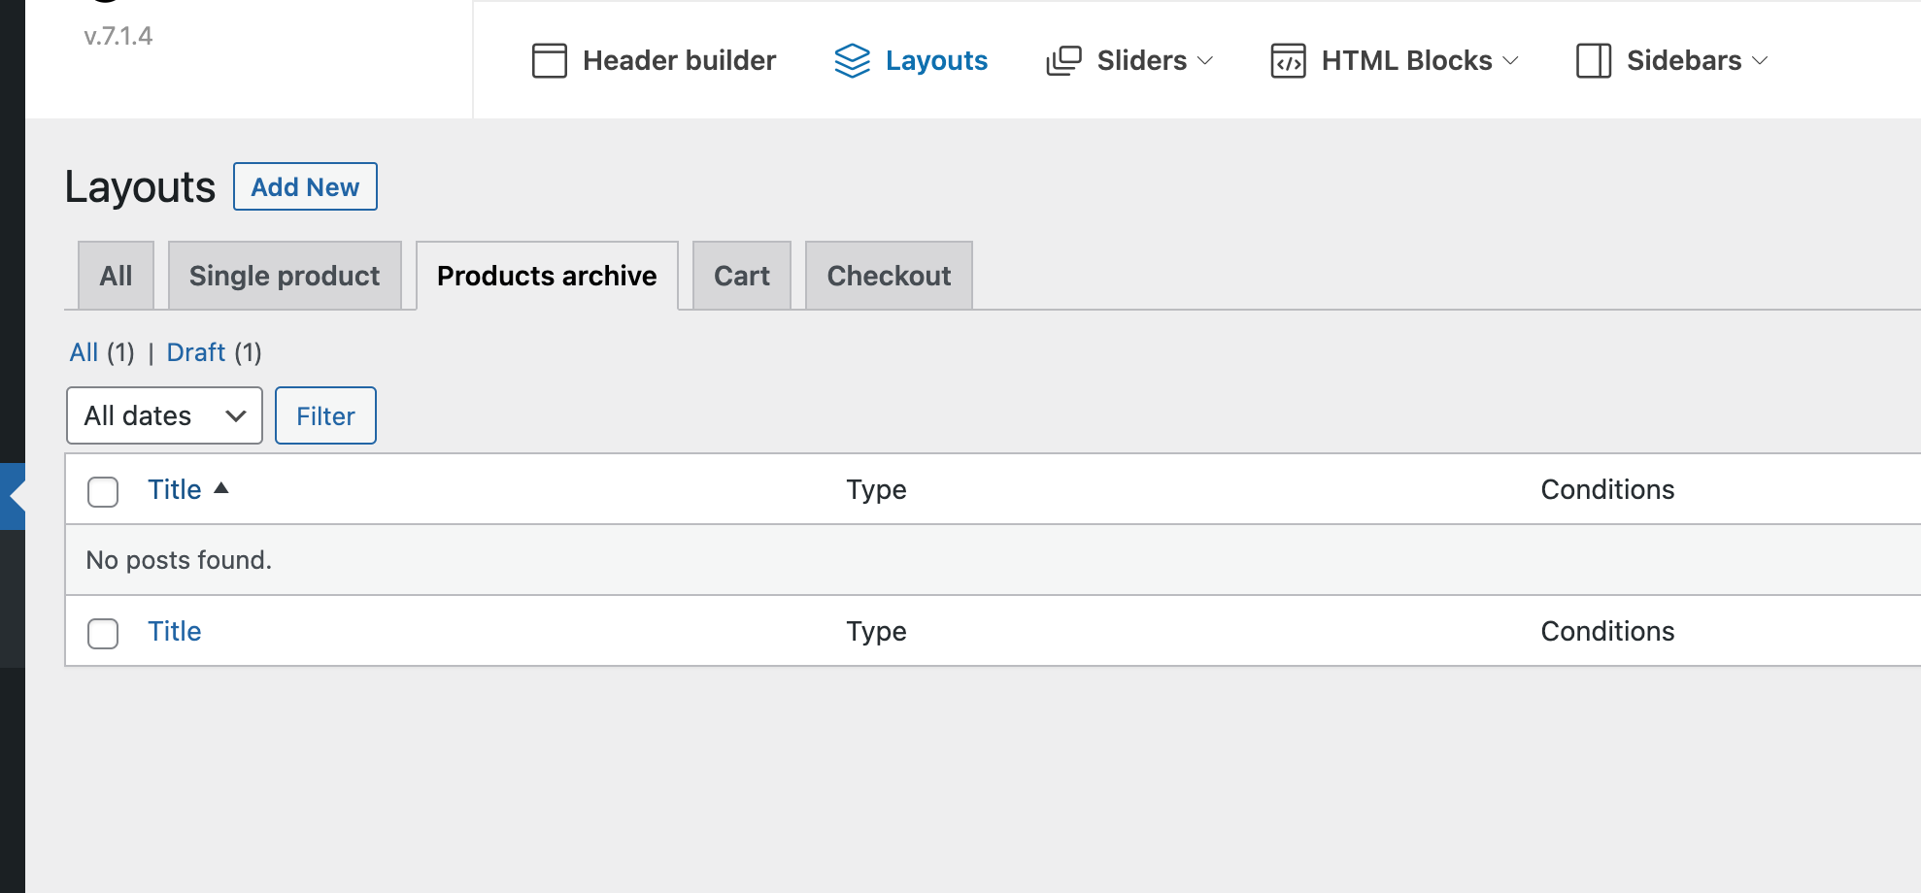This screenshot has width=1921, height=893.
Task: Expand the HTML Blocks dropdown chevron
Action: pos(1510,60)
